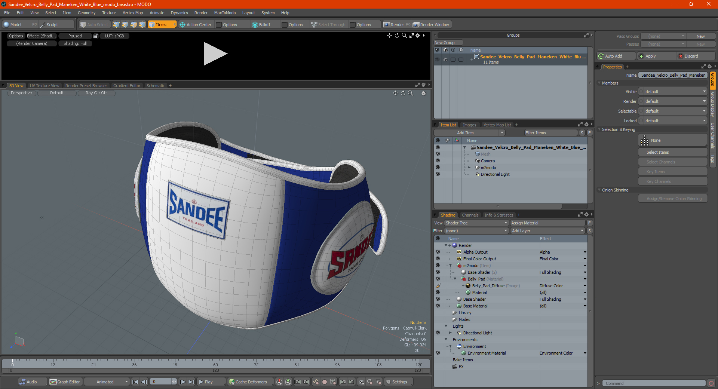
Task: Click Apply button in Pass Groups
Action: [x=656, y=56]
